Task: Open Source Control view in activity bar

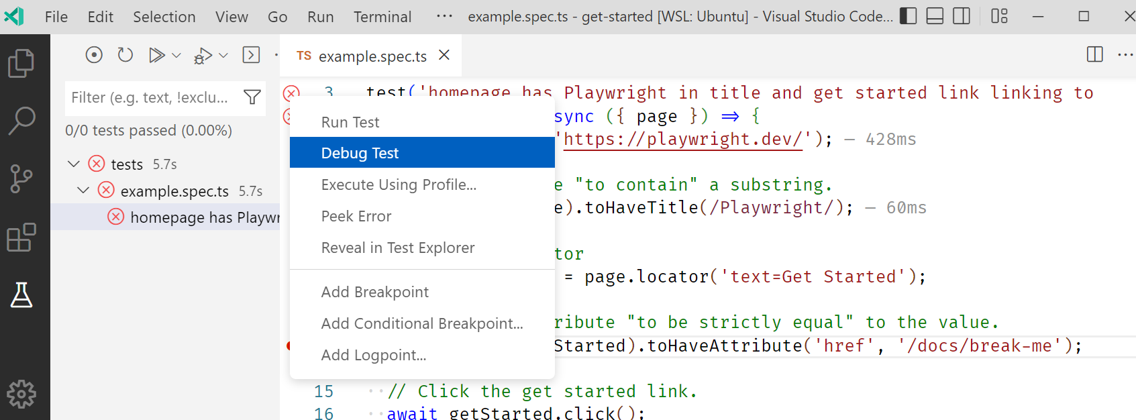Action: point(21,178)
